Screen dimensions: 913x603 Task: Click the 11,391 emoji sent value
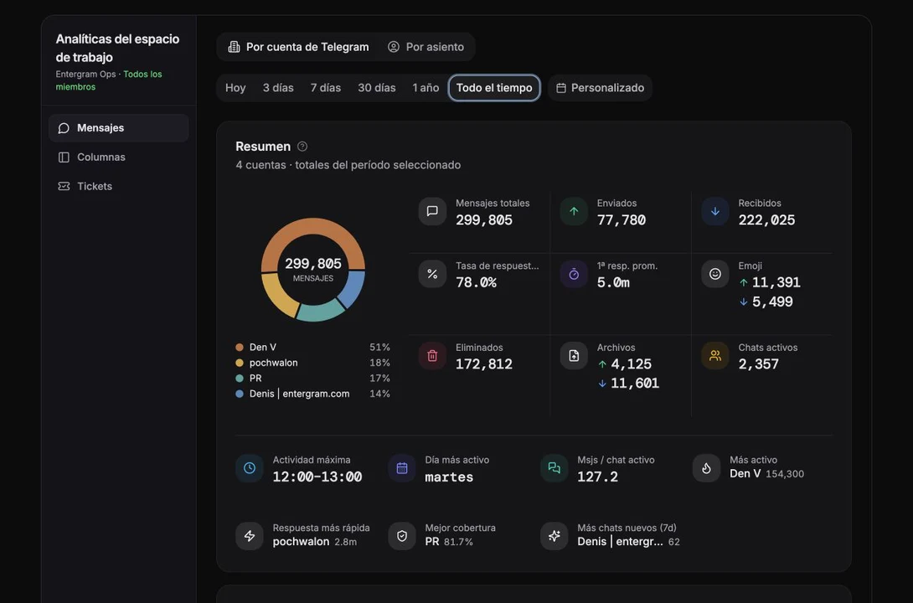pos(776,283)
